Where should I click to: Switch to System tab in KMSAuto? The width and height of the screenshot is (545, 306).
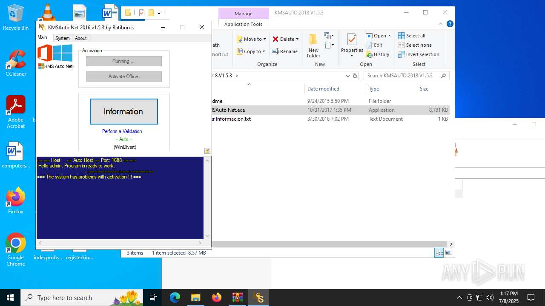tap(62, 38)
